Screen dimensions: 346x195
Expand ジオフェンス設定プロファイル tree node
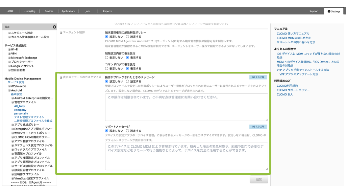pyautogui.click(x=13, y=145)
